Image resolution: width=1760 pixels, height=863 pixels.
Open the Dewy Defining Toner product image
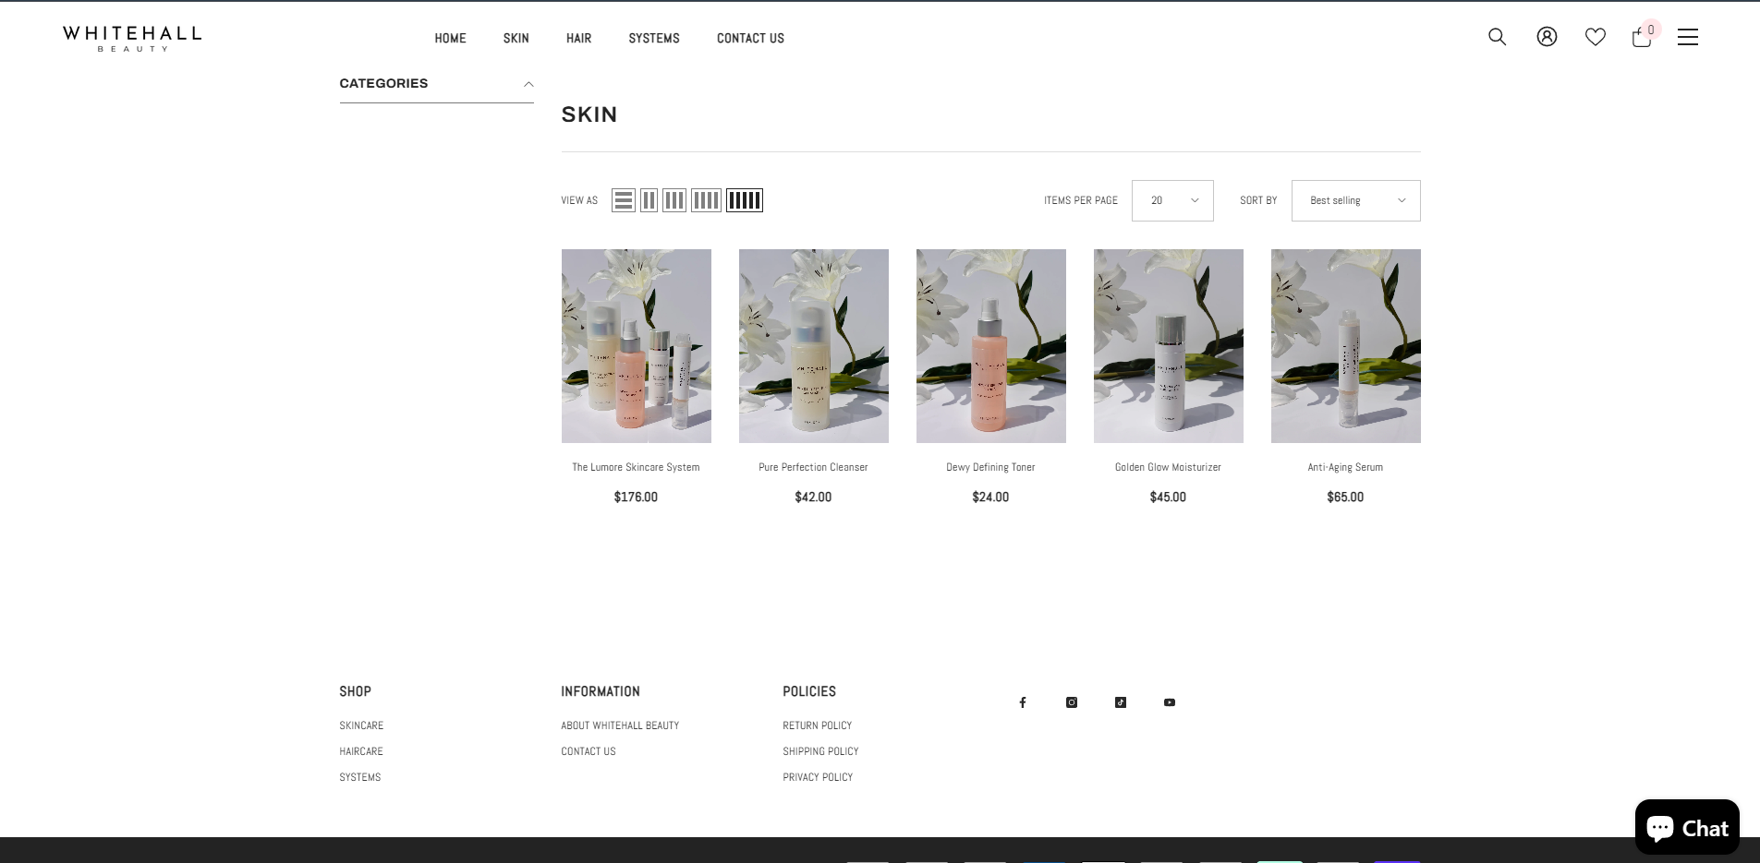pyautogui.click(x=990, y=346)
